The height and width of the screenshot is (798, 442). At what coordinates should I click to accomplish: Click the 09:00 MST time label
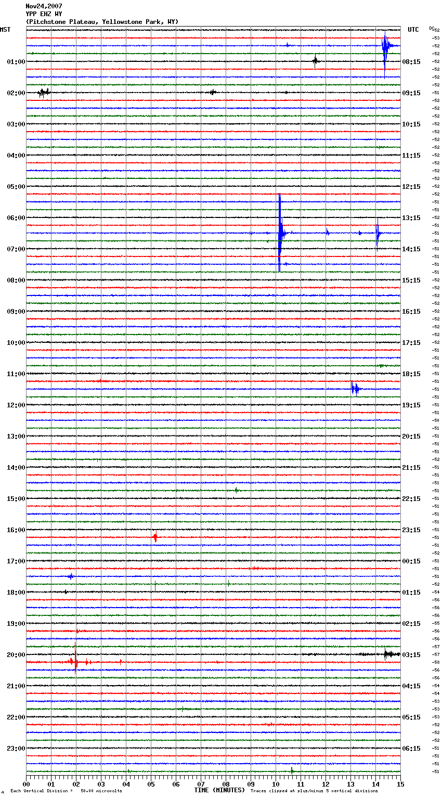tap(16, 312)
